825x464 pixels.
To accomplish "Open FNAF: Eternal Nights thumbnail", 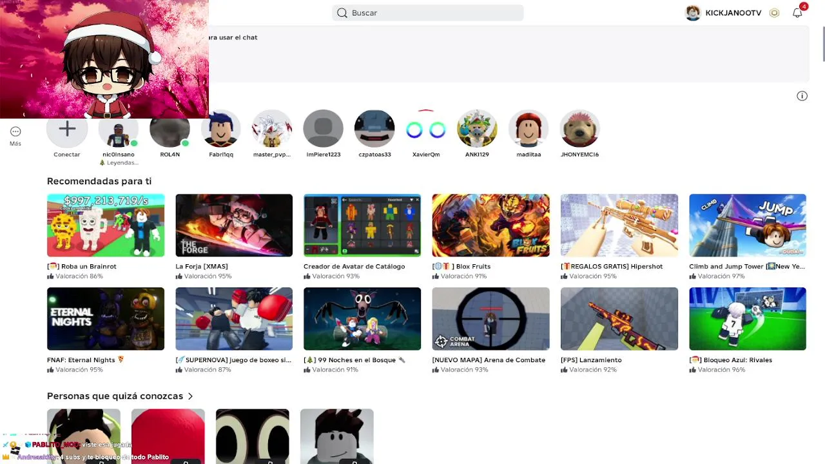I will tap(106, 319).
